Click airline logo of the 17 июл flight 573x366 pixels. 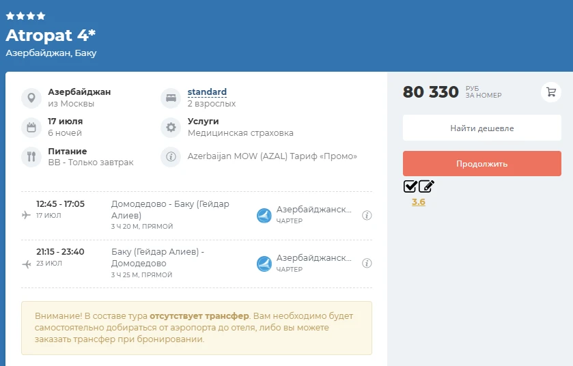(264, 216)
